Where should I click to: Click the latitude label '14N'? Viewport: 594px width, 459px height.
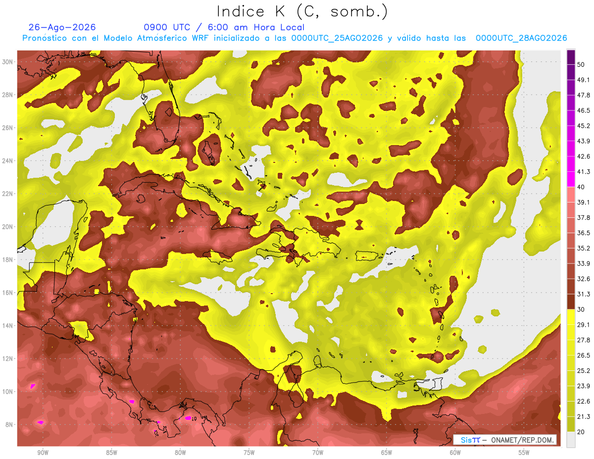tap(8, 326)
